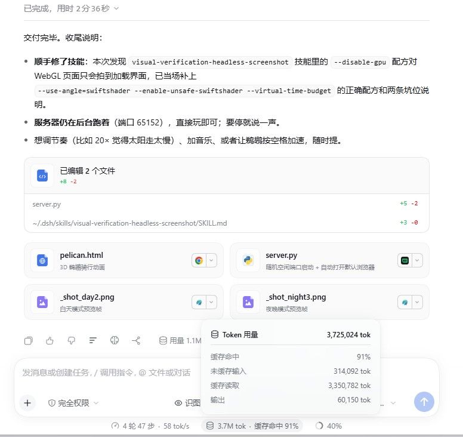Expand the open-with dropdown for pelican.html
The height and width of the screenshot is (437, 463).
tap(211, 261)
